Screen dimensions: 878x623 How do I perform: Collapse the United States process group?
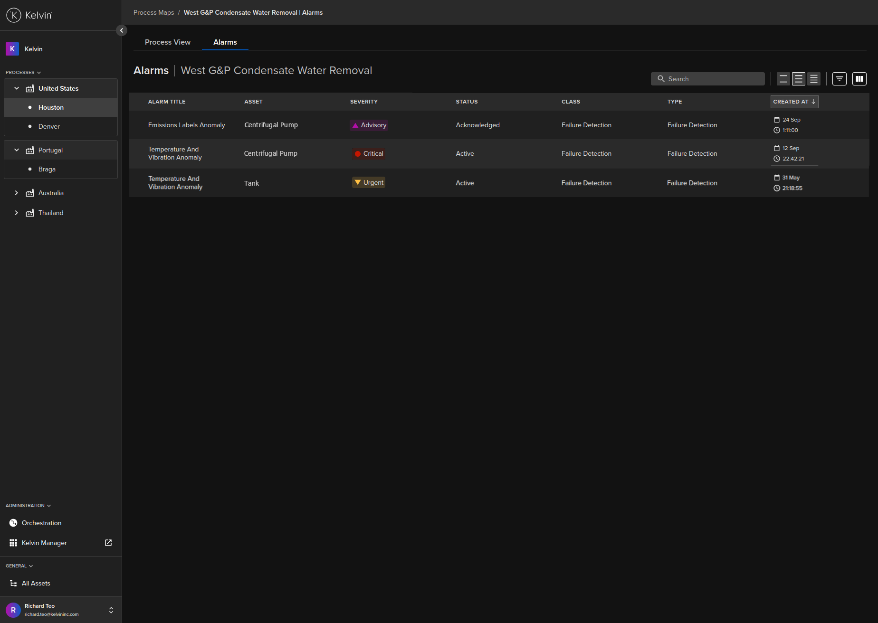[x=17, y=88]
